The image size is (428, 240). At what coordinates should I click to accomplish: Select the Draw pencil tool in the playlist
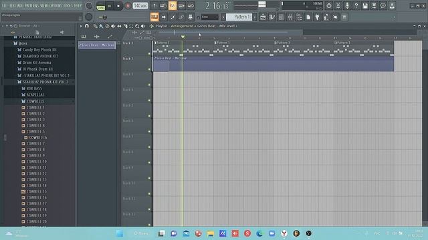click(95, 26)
